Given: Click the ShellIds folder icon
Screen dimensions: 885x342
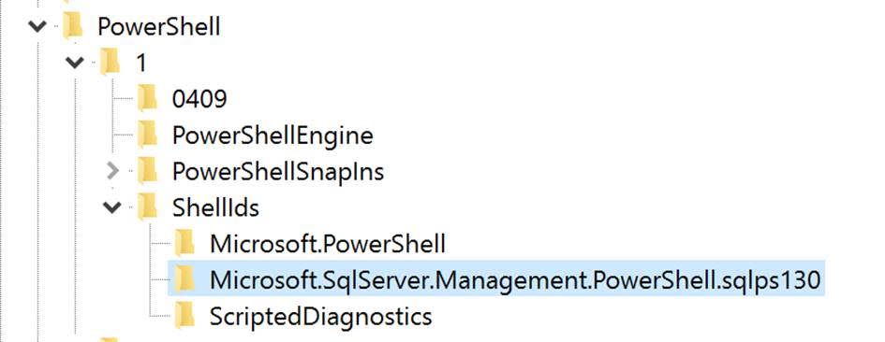Looking at the screenshot, I should pos(147,207).
